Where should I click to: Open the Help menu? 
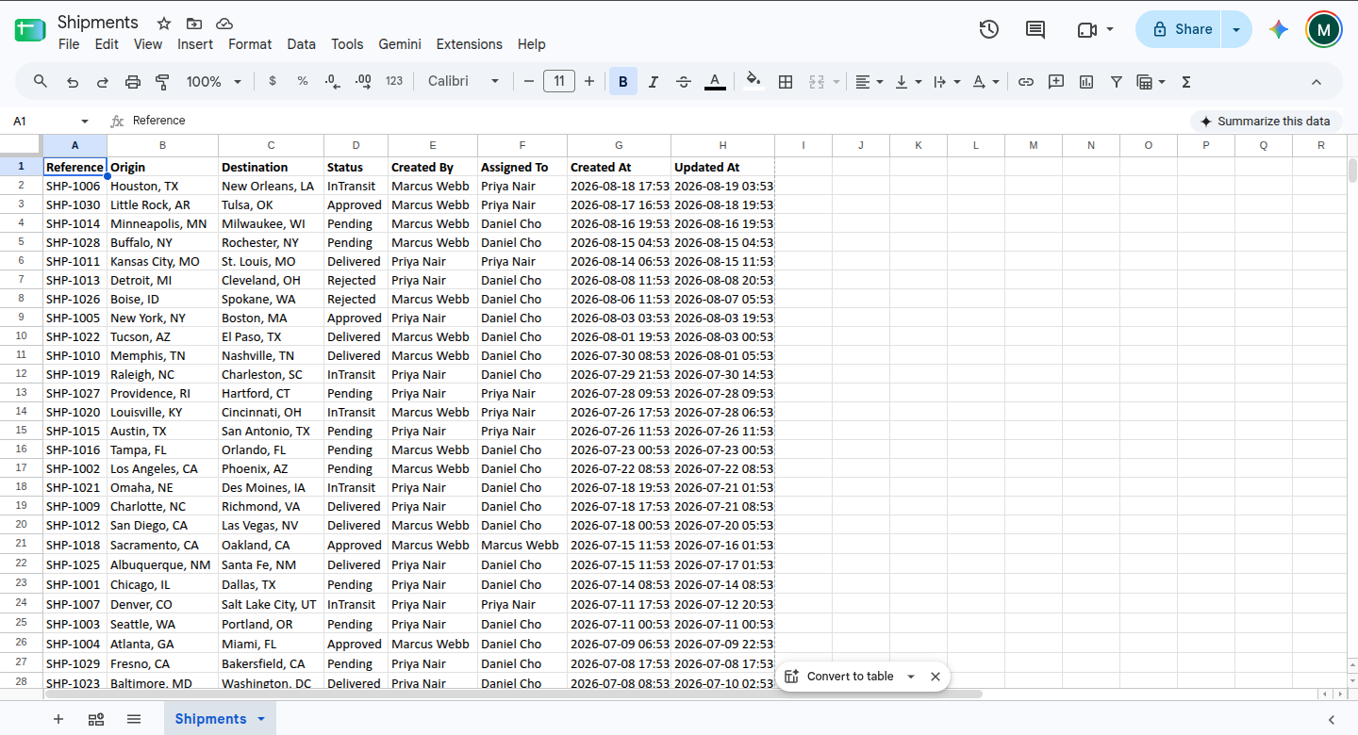(x=531, y=44)
